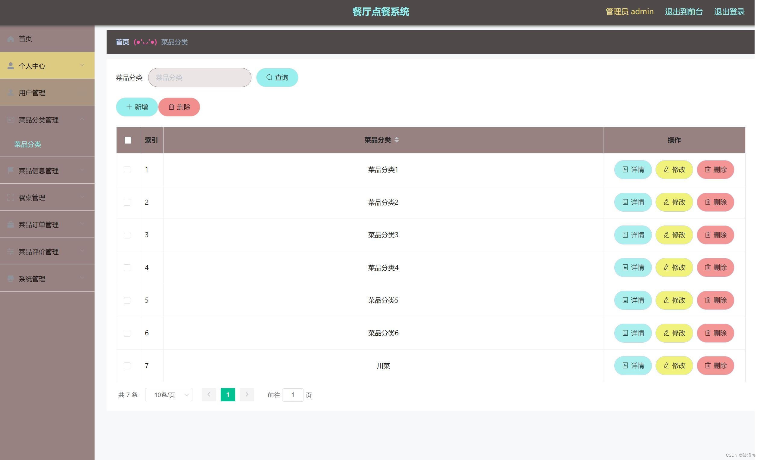The width and height of the screenshot is (760, 460).
Task: Go to the next page arrow
Action: click(x=247, y=395)
